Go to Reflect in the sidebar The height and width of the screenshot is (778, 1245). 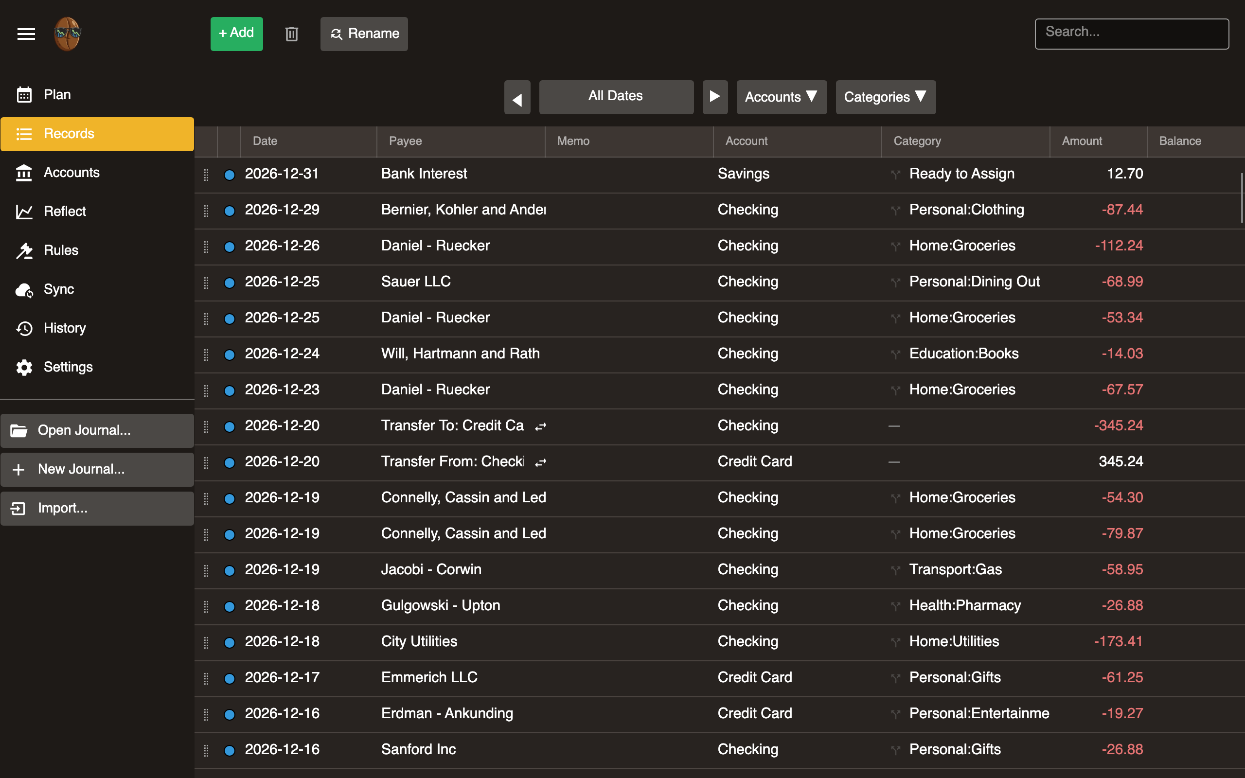[65, 212]
